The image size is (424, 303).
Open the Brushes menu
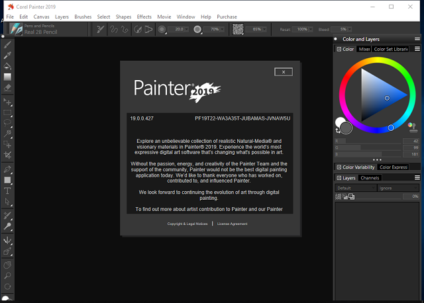tap(83, 17)
